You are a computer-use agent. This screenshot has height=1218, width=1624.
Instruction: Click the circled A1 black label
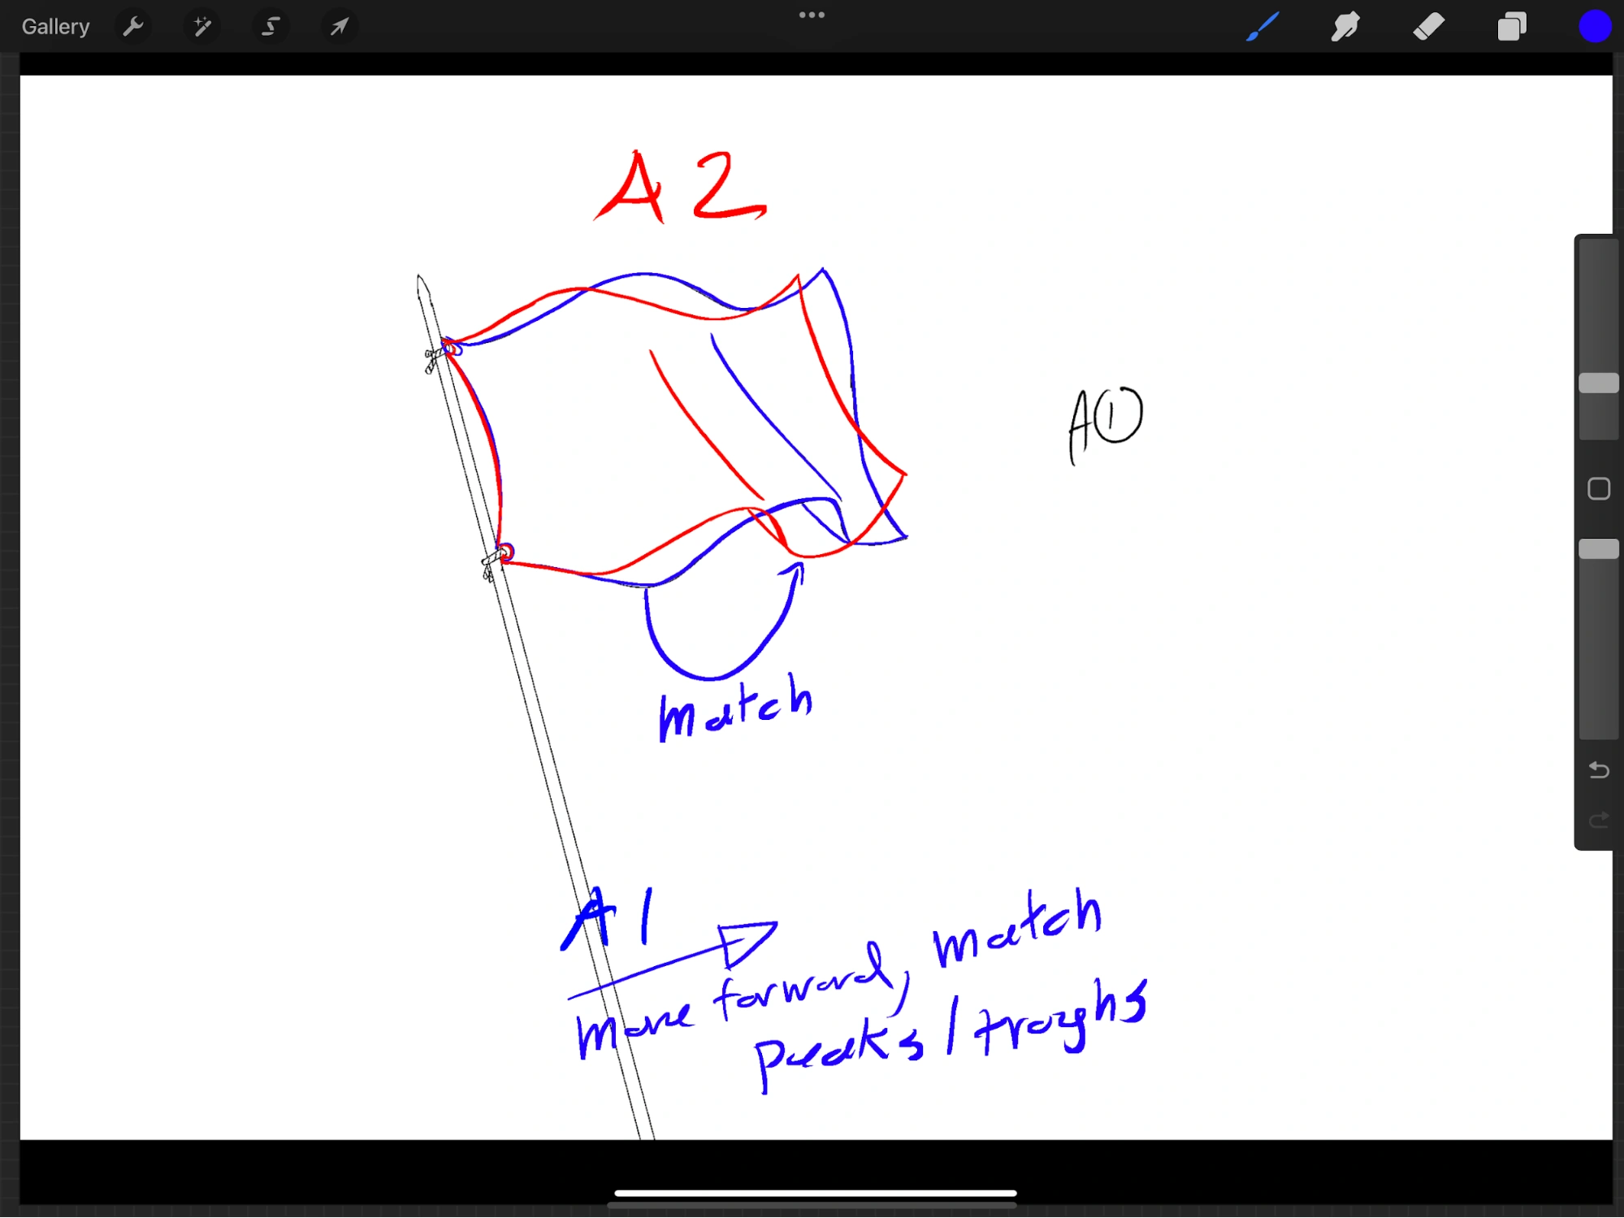[1106, 423]
